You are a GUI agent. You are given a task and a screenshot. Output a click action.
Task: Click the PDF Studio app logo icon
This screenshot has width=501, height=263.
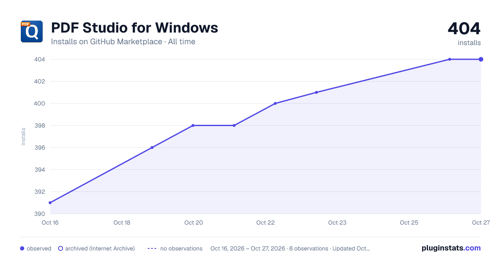click(x=32, y=32)
